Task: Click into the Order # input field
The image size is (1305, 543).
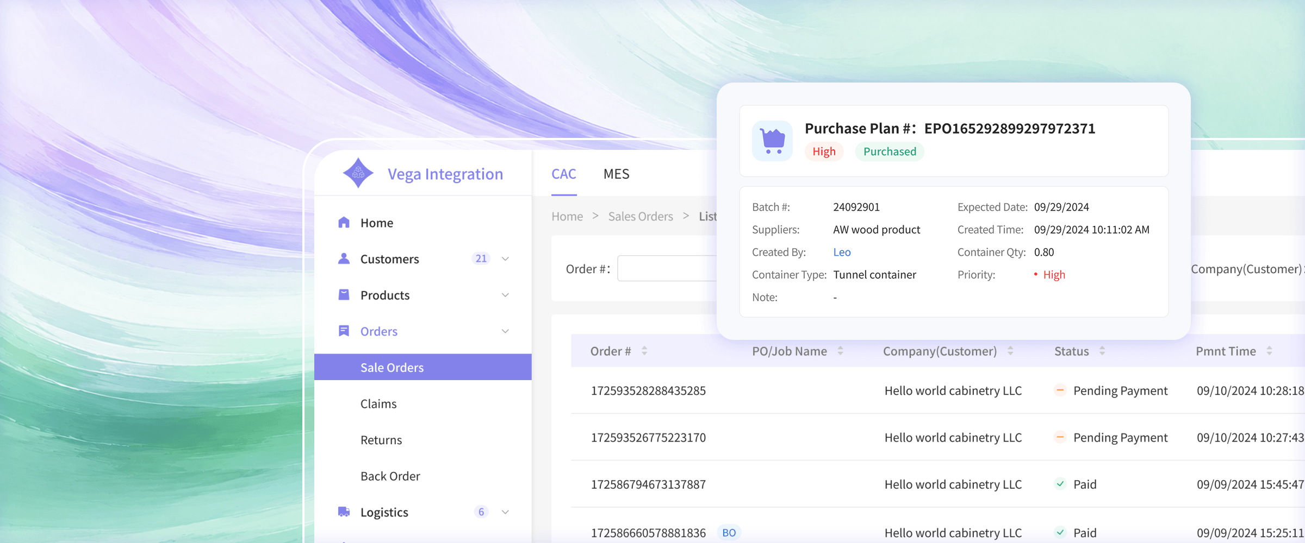Action: point(667,268)
